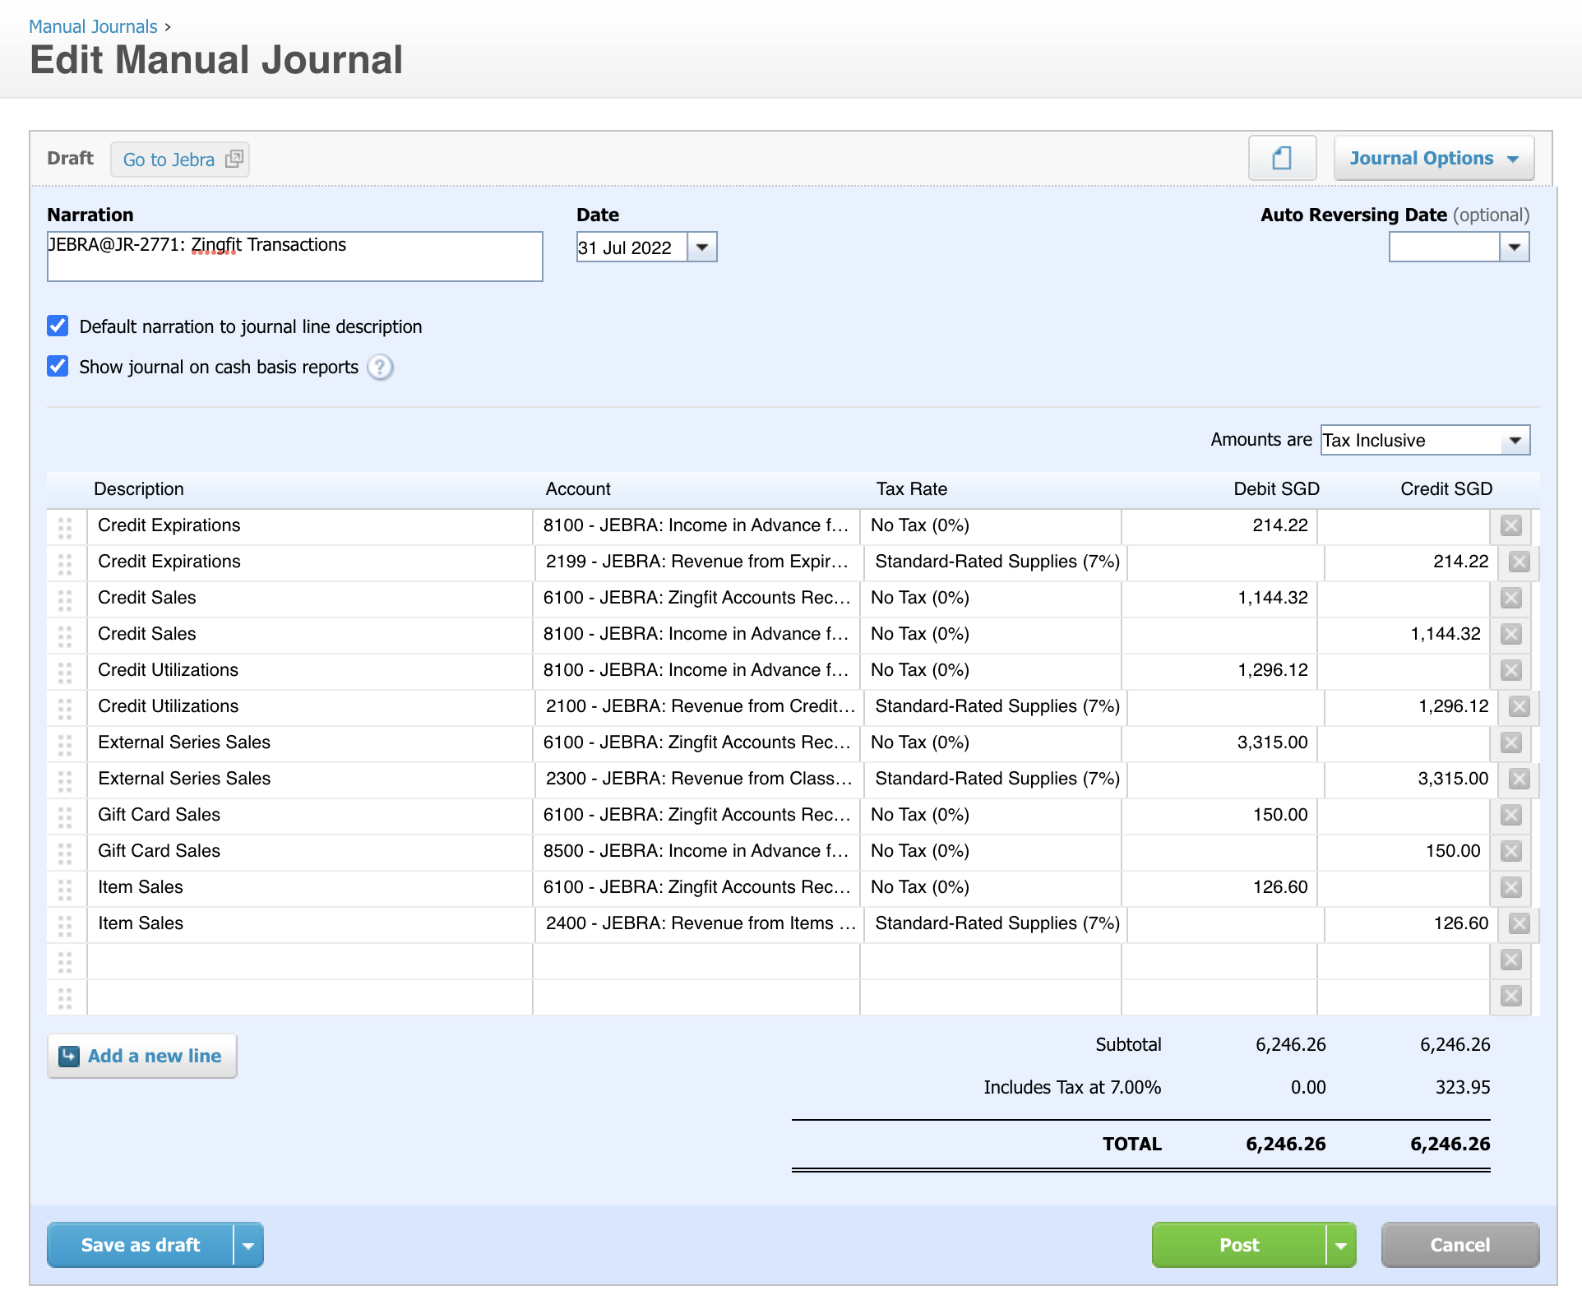Viewport: 1582px width, 1309px height.
Task: Click the drag handle of External Series Sales 2300 row
Action: [x=65, y=780]
